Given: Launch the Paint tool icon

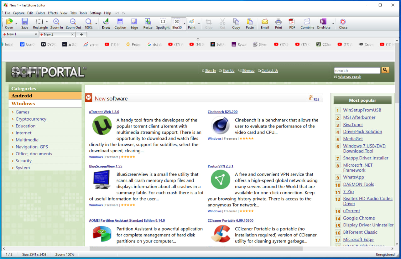Looking at the screenshot, I should [x=192, y=22].
